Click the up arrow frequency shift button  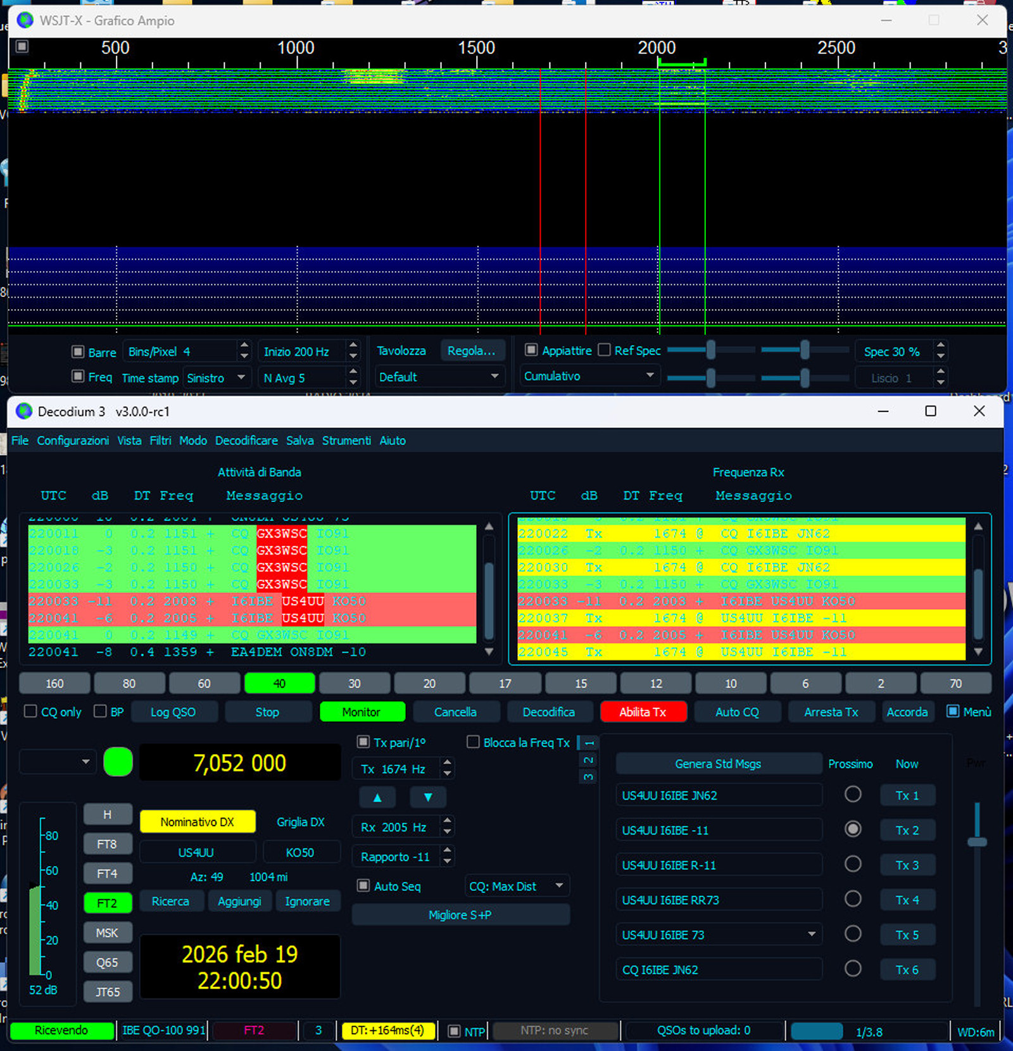pyautogui.click(x=377, y=797)
